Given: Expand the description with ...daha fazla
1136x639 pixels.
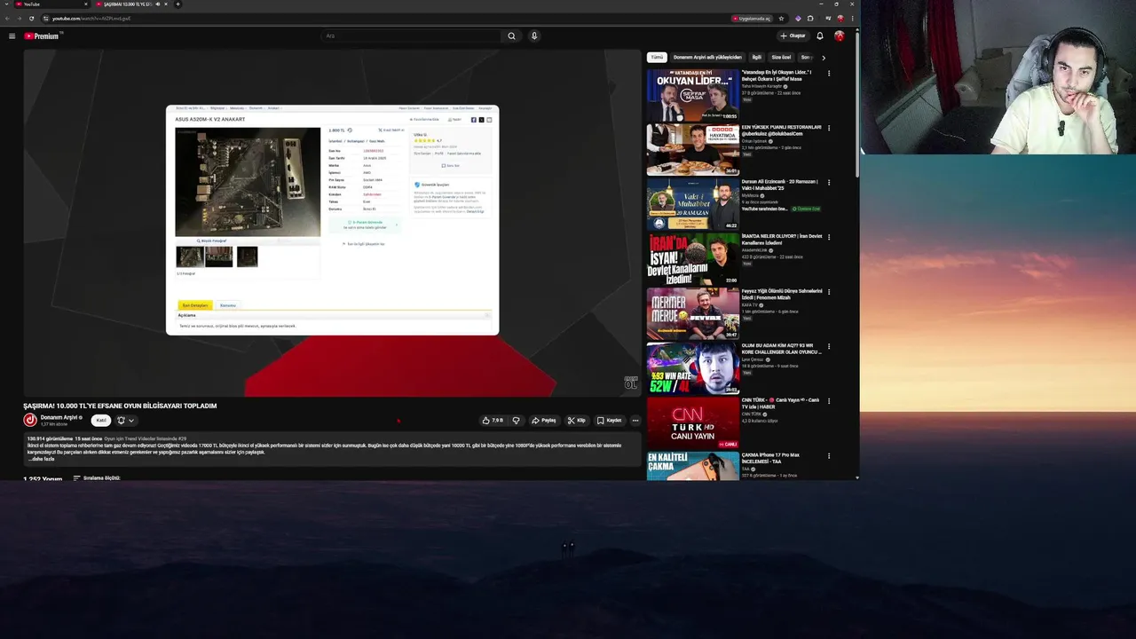Looking at the screenshot, I should (x=43, y=459).
